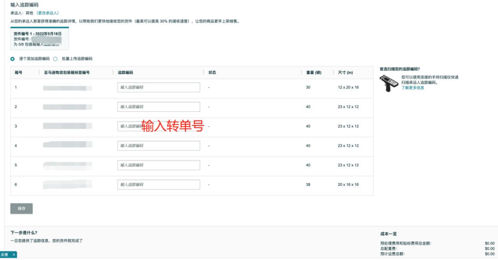This screenshot has width=498, height=260.
Task: Focus tracking code field for box 2
Action: 159,107
